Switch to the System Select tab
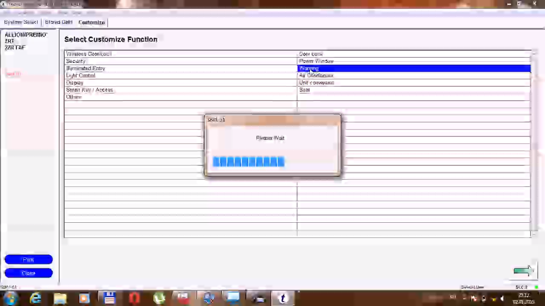 point(21,22)
